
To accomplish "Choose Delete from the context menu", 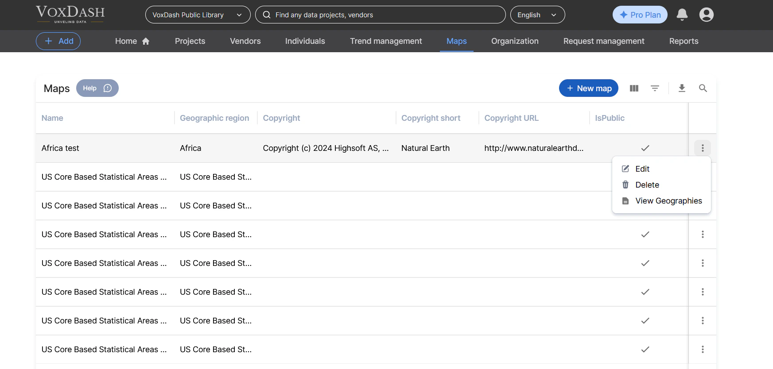I will pyautogui.click(x=661, y=184).
